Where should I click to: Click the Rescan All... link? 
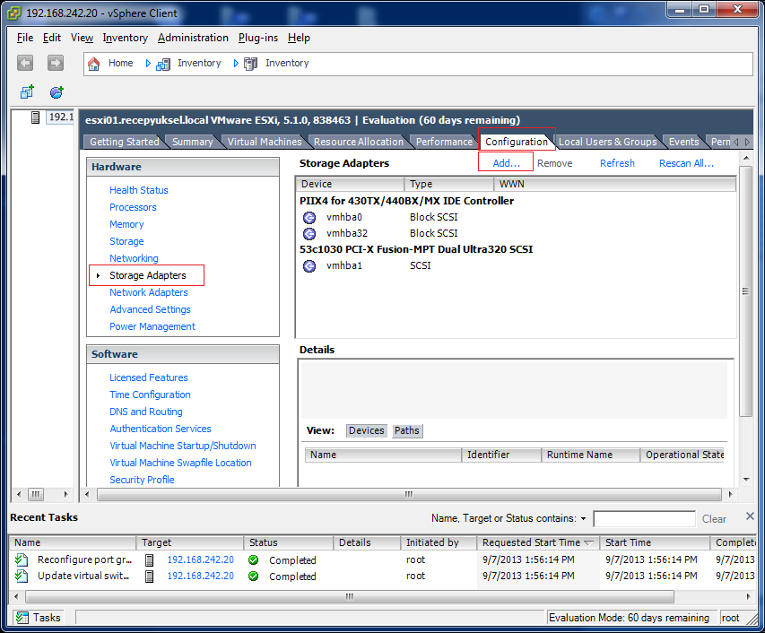point(686,163)
